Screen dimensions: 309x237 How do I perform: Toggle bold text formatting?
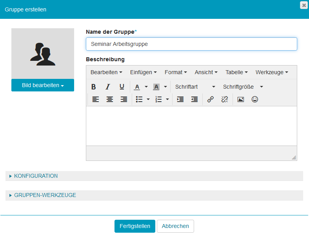94,87
